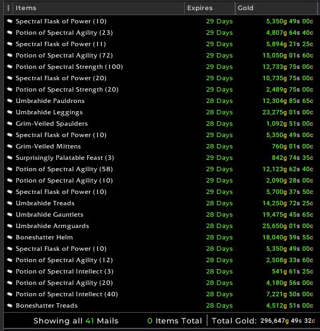Click the 23,275g 01s 00c gold value
320x331 pixels.
coord(288,112)
